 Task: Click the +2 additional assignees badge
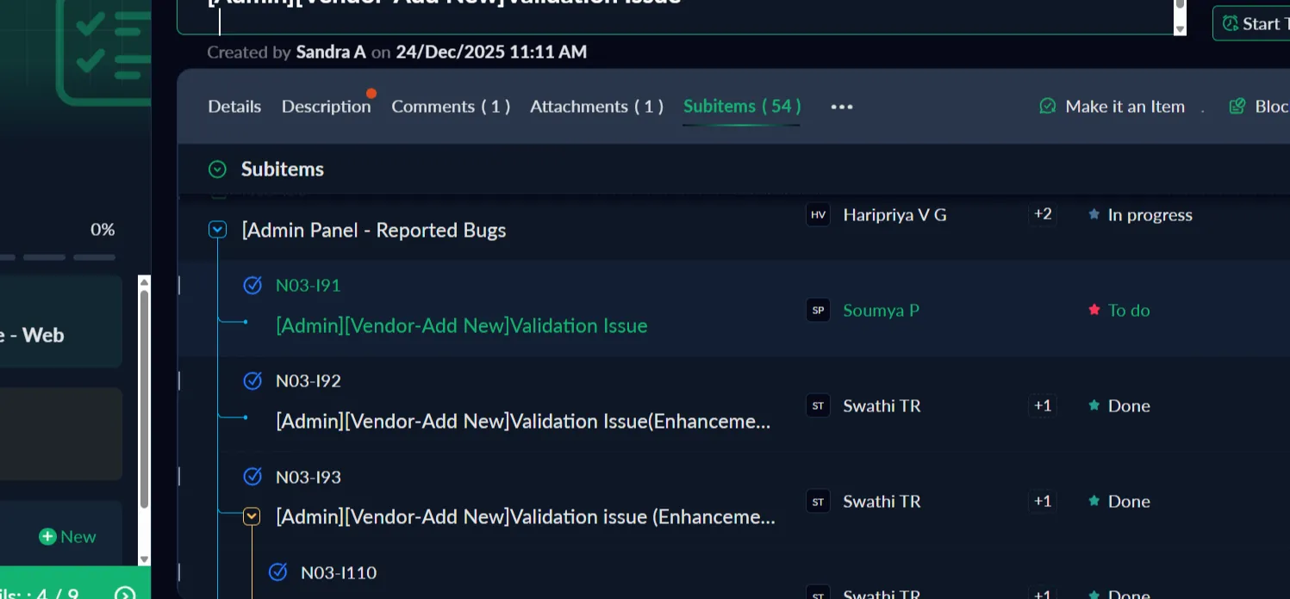click(1043, 214)
